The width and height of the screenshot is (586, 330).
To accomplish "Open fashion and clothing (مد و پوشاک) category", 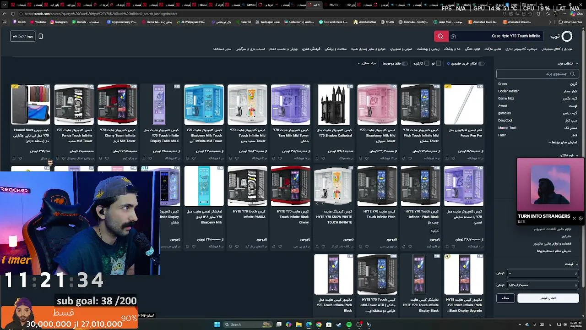I will click(x=452, y=49).
